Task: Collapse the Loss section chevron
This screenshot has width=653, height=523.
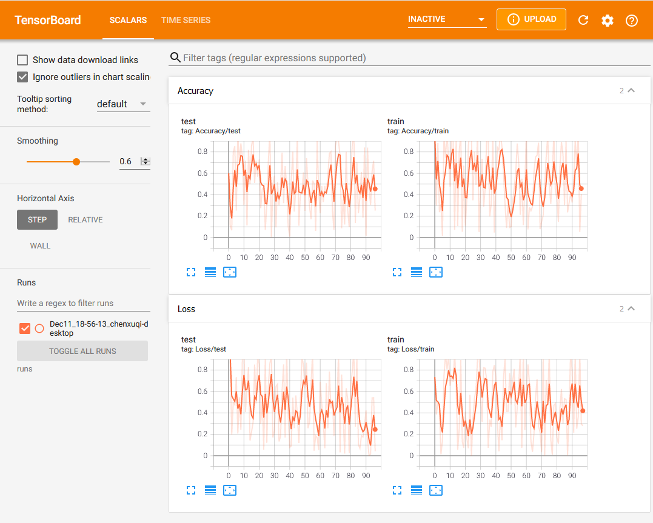Action: (631, 308)
